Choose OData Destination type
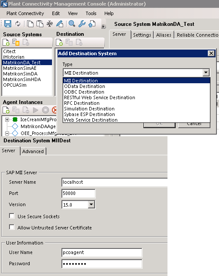219x276 pixels. (137, 86)
